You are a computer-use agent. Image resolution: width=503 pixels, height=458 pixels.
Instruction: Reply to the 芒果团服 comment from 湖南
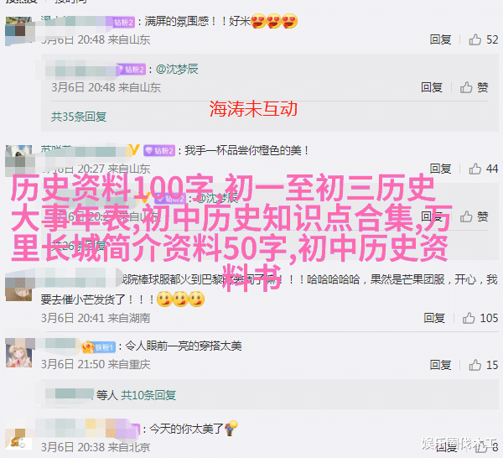[434, 318]
